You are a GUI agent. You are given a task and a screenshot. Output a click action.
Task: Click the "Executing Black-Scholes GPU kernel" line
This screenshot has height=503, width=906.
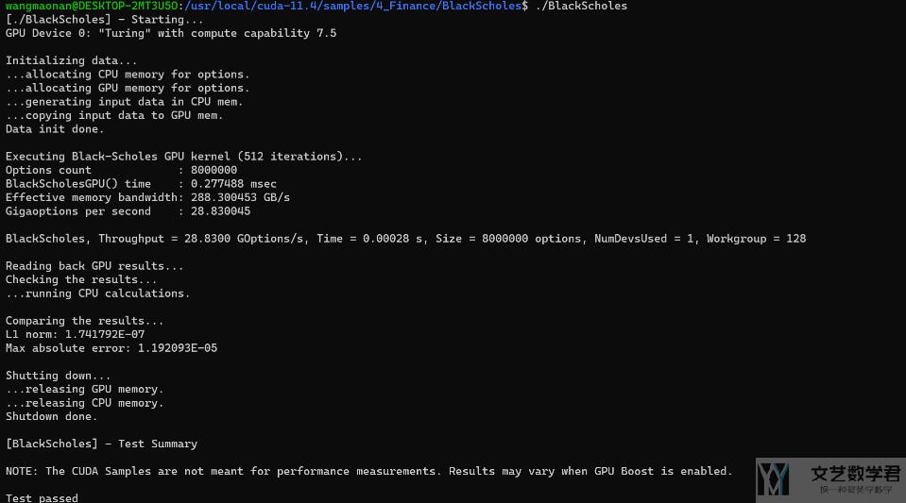pos(184,157)
